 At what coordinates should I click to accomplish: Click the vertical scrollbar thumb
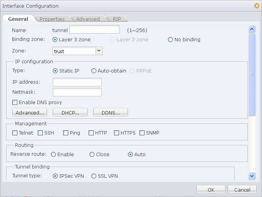tap(252, 74)
